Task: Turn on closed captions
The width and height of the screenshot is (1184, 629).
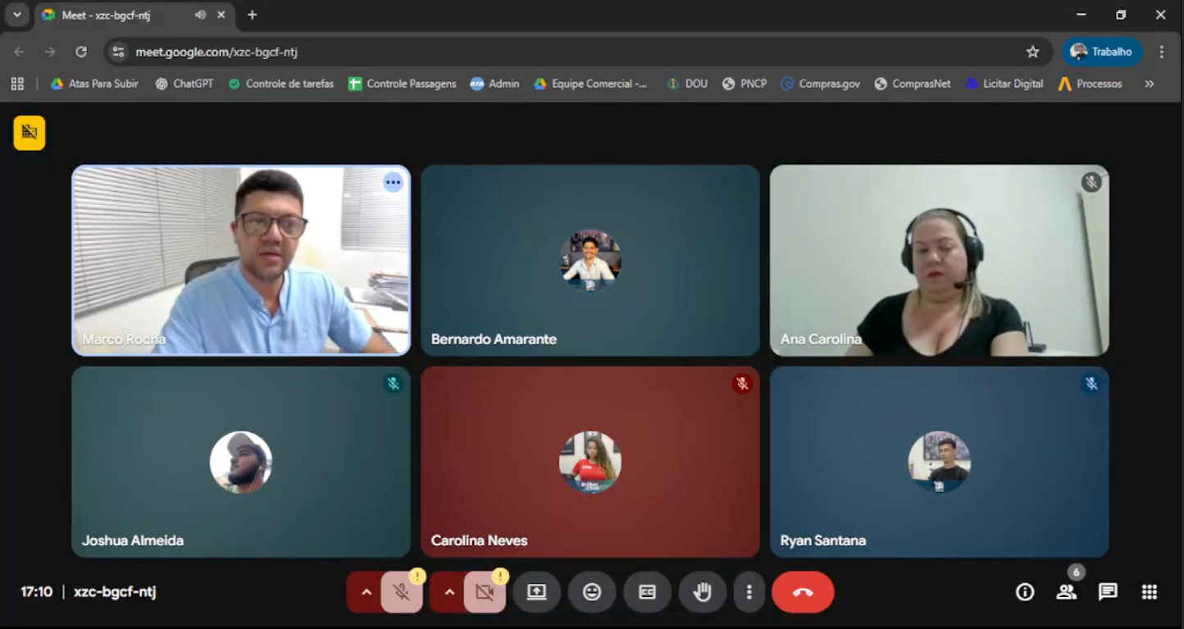Action: pyautogui.click(x=647, y=591)
